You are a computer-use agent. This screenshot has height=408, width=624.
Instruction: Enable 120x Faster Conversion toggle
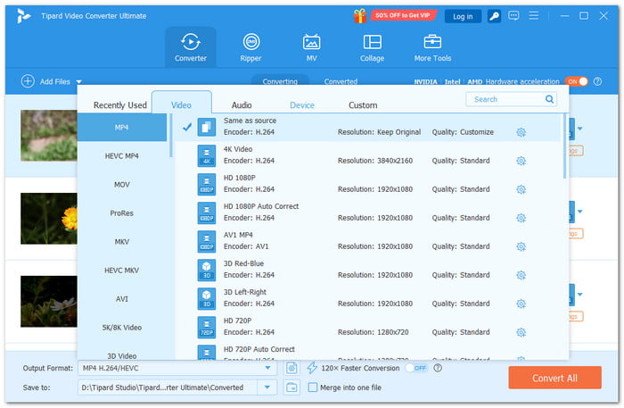coord(416,368)
